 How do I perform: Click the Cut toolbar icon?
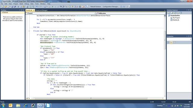coord(18,7)
